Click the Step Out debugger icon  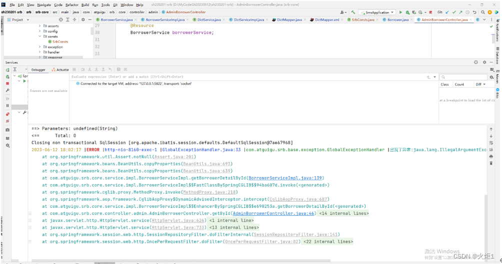[103, 69]
